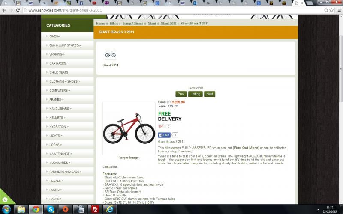Open the YouTube browser tab
This screenshot has width=343, height=214.
pyautogui.click(x=94, y=3)
